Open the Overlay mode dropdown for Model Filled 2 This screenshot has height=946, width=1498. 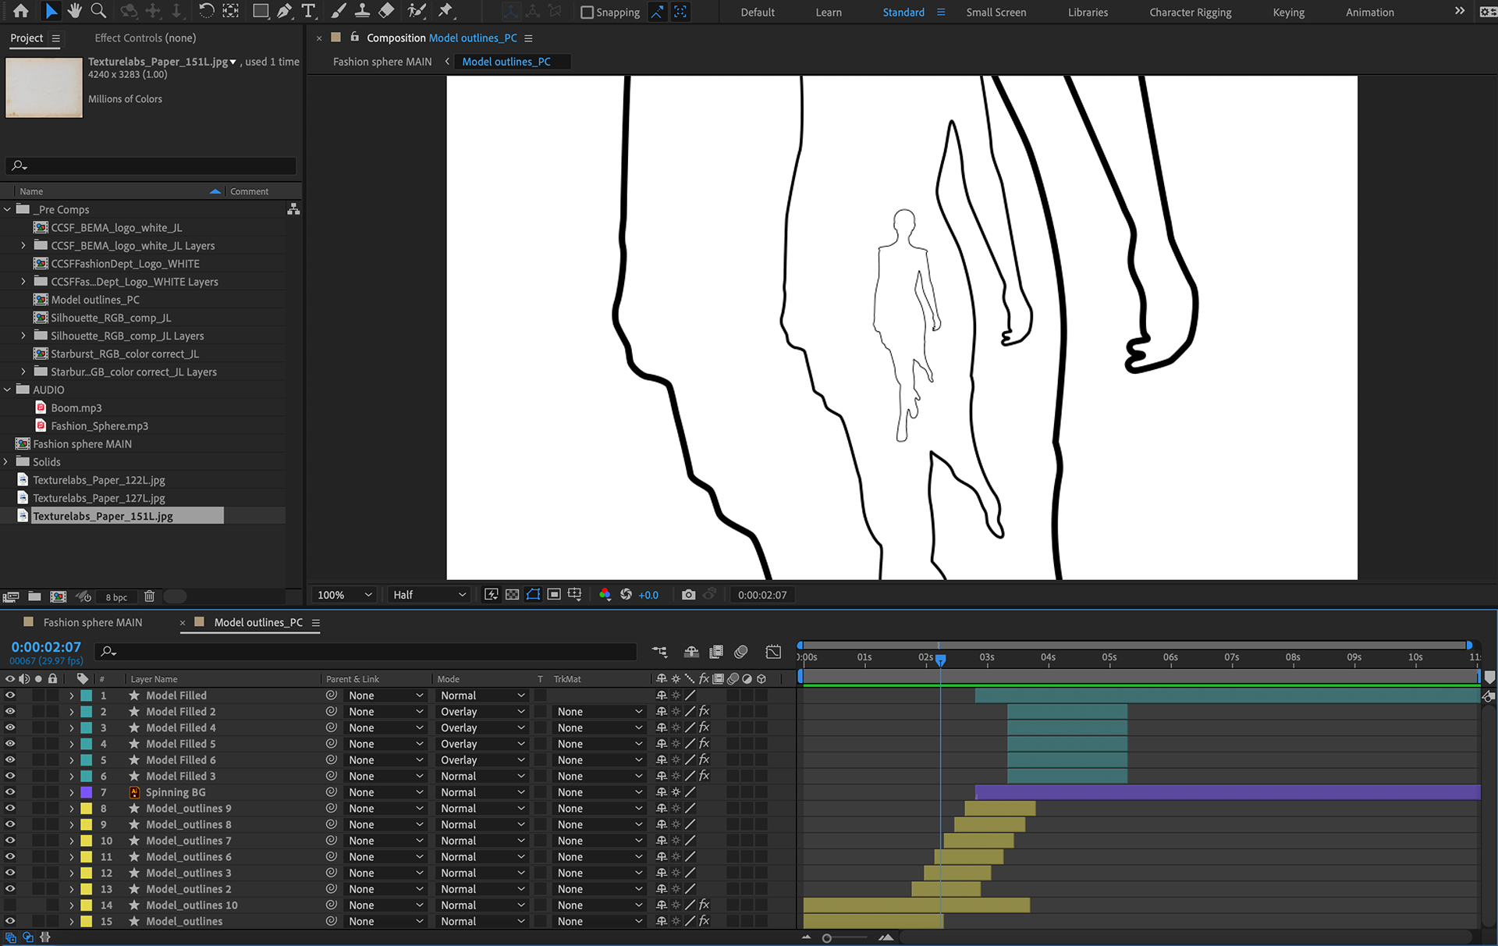click(x=482, y=712)
